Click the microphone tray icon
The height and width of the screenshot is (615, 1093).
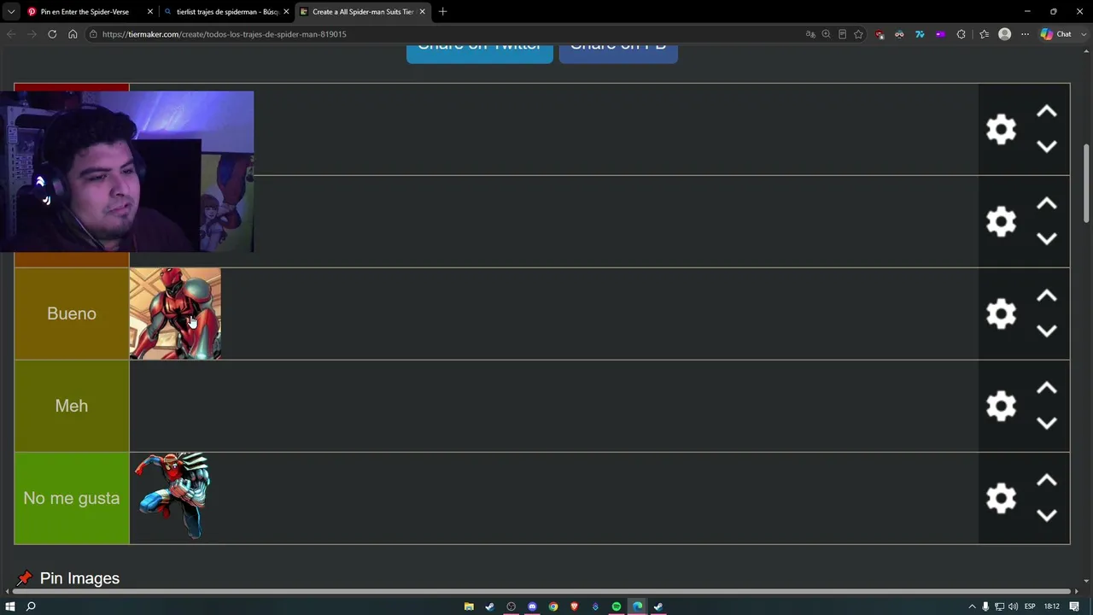click(x=985, y=606)
